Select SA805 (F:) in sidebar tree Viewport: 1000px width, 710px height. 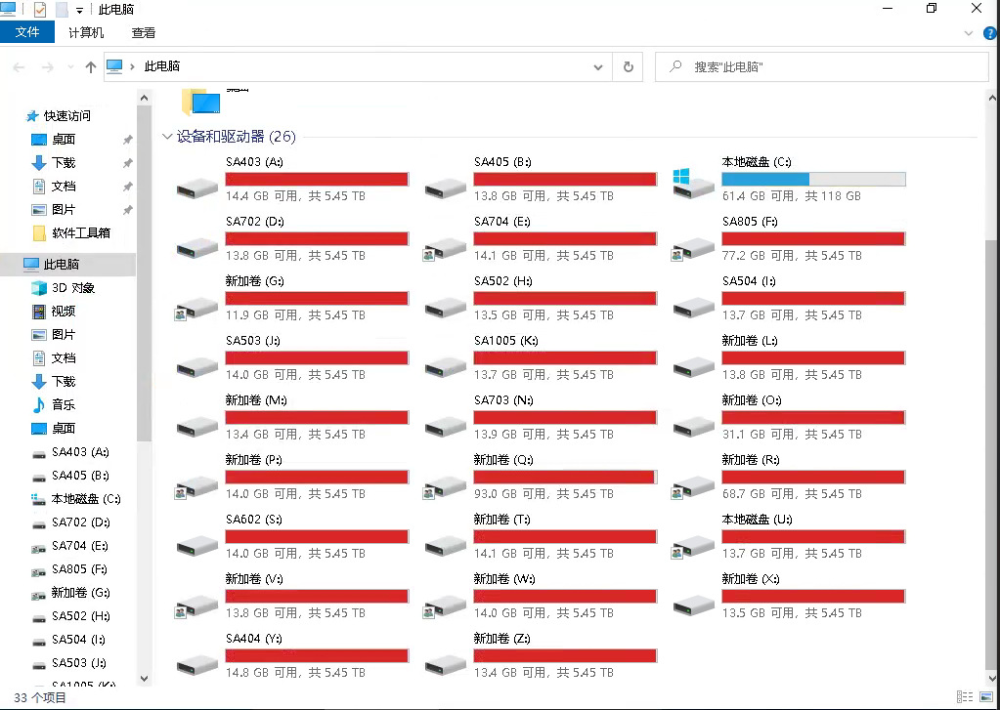pyautogui.click(x=79, y=569)
